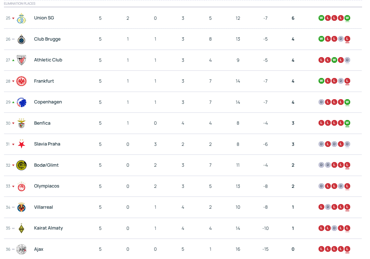Click the Slavia Praha star crest
Viewport: 370px width, 259px height.
22,144
